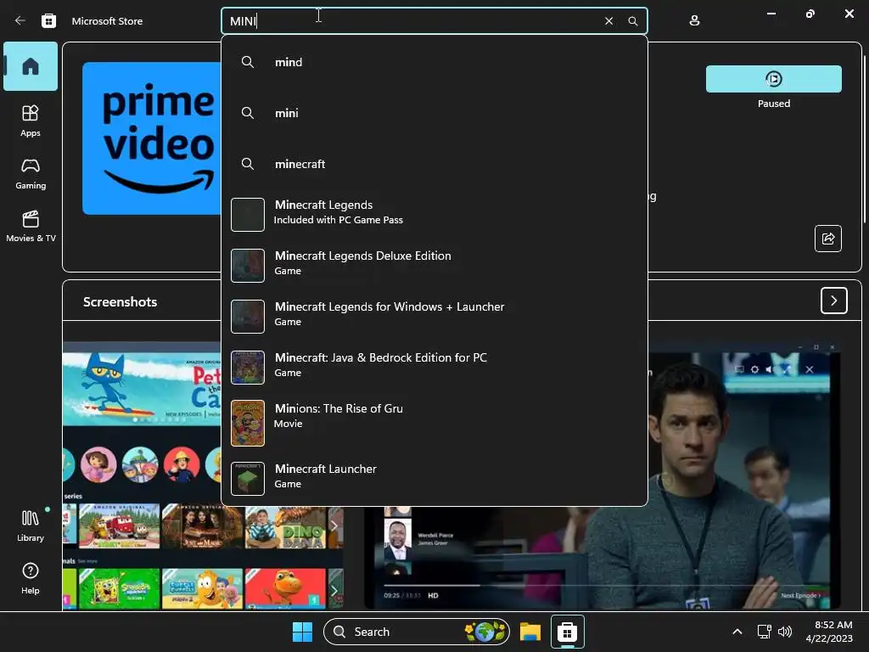Show hidden system tray icons
869x652 pixels.
[737, 632]
